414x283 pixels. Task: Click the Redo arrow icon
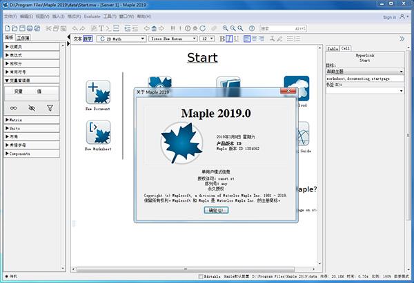coord(82,28)
